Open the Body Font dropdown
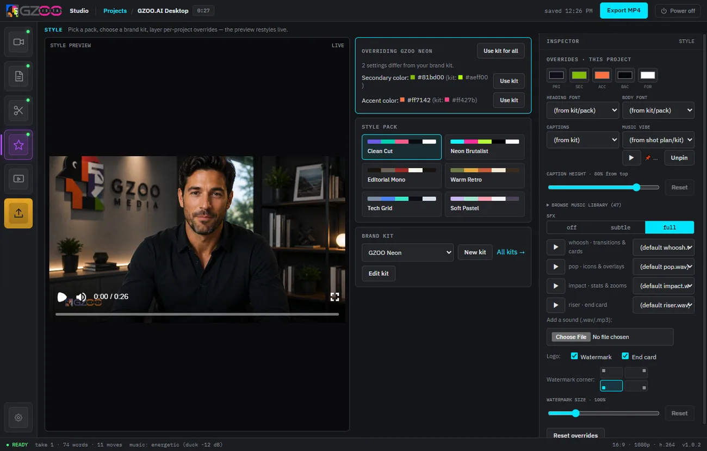The width and height of the screenshot is (707, 451). pyautogui.click(x=658, y=110)
